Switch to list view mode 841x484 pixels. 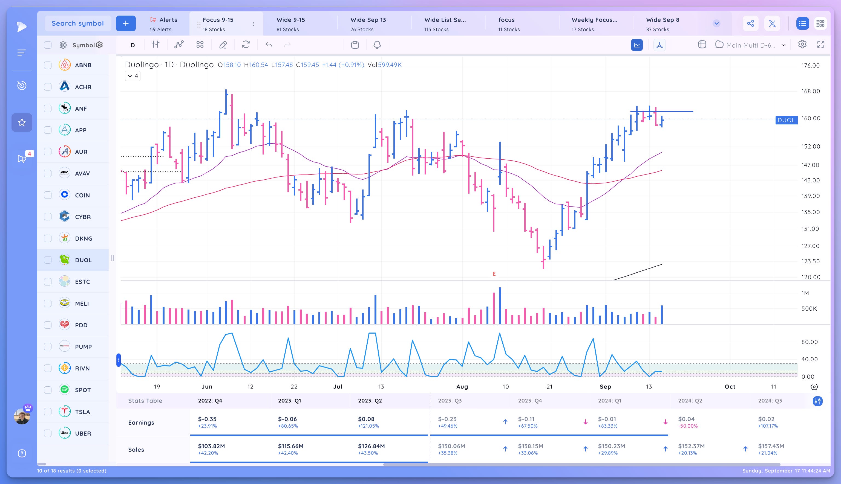(802, 23)
